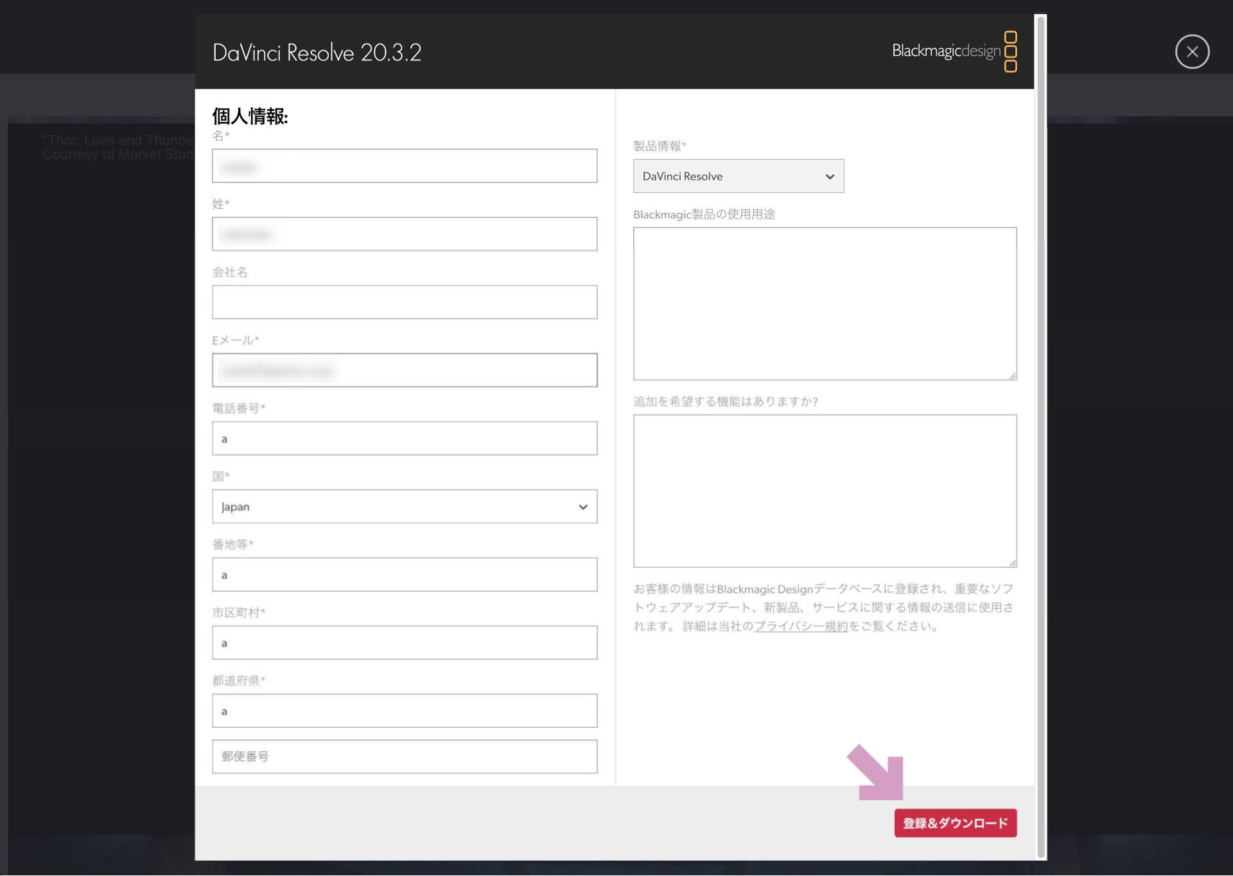The image size is (1233, 876).
Task: Click the 市区町村 city field
Action: click(404, 642)
